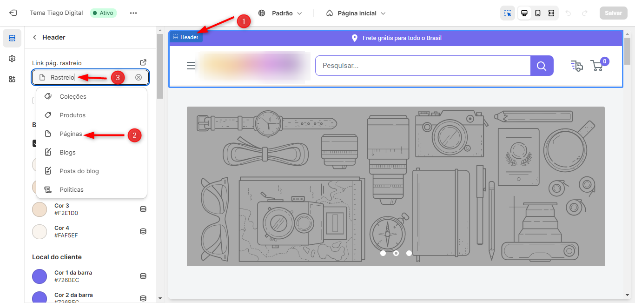Click the location pin icon in announcement bar

(x=354, y=38)
